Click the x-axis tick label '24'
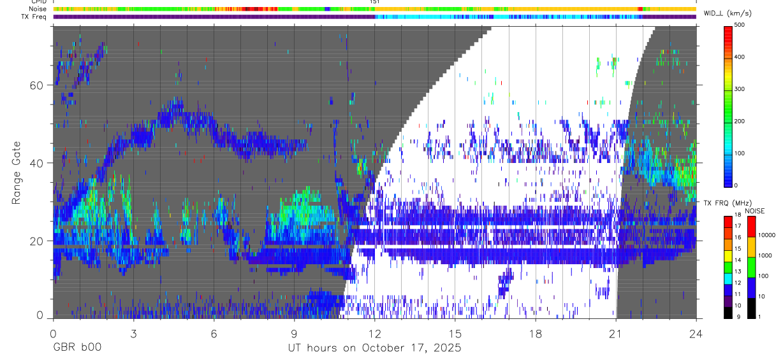Viewport: 783px width, 361px height. point(696,334)
